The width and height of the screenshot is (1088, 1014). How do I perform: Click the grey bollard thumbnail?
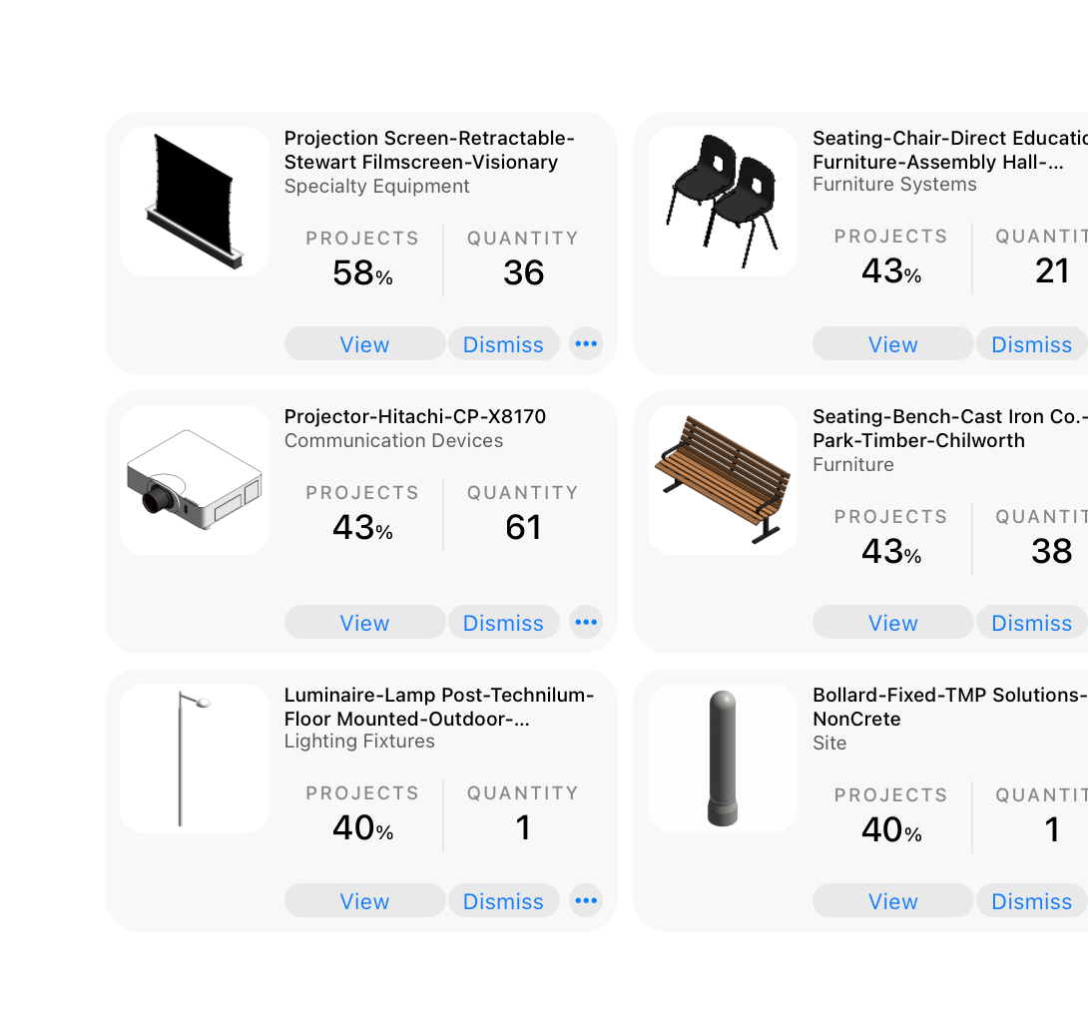723,759
